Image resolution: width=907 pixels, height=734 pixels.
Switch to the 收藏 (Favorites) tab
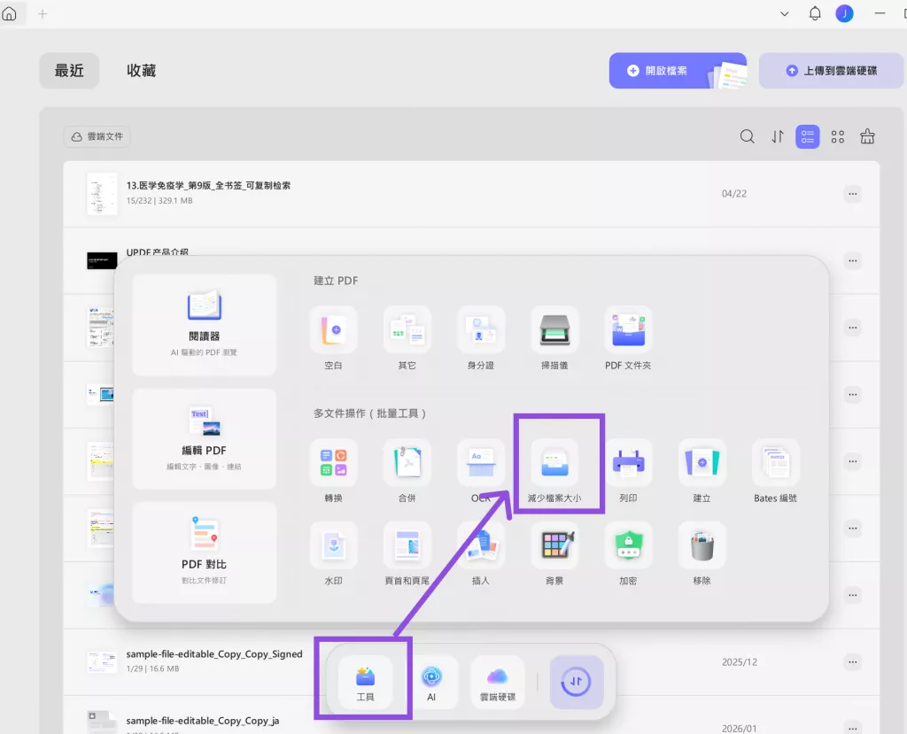tap(142, 70)
